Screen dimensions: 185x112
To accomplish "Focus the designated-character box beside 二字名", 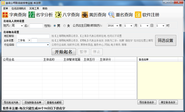I will point(34,40).
